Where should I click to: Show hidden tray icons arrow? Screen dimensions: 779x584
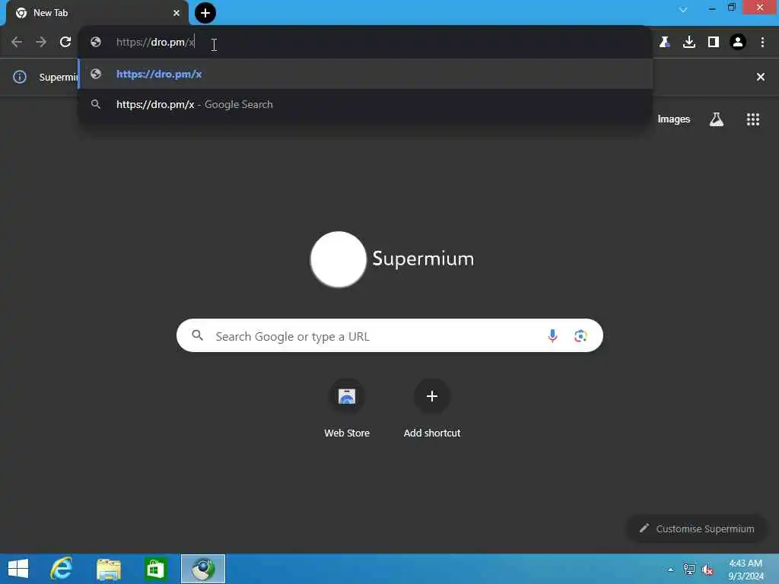[671, 570]
